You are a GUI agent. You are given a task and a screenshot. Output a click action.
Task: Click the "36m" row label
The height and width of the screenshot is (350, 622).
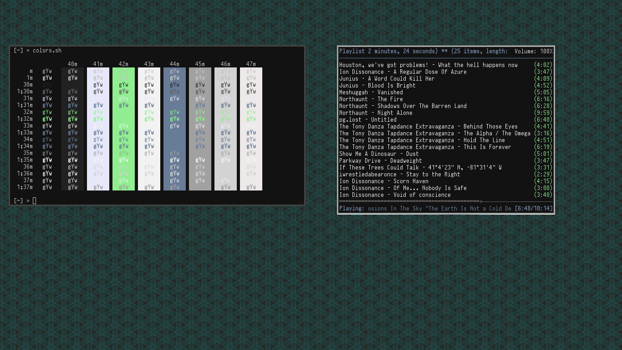pyautogui.click(x=28, y=167)
